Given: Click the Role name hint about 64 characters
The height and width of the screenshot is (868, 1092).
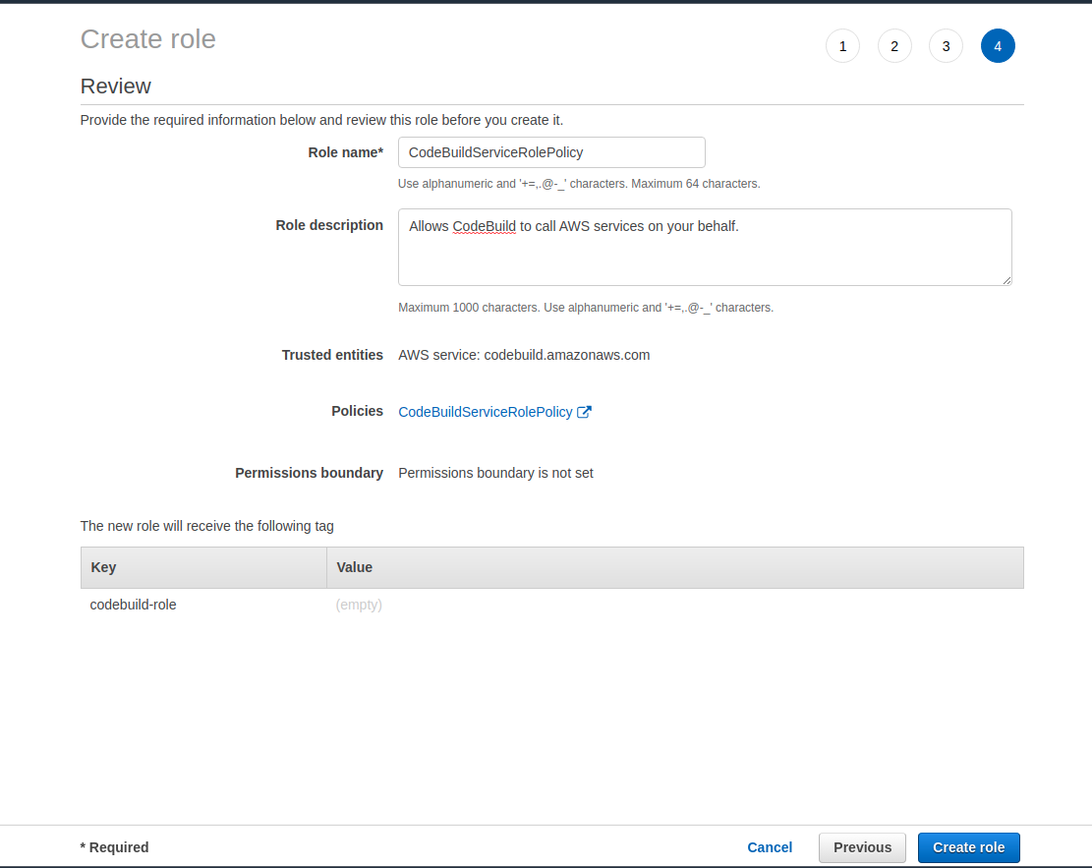Looking at the screenshot, I should [x=579, y=184].
